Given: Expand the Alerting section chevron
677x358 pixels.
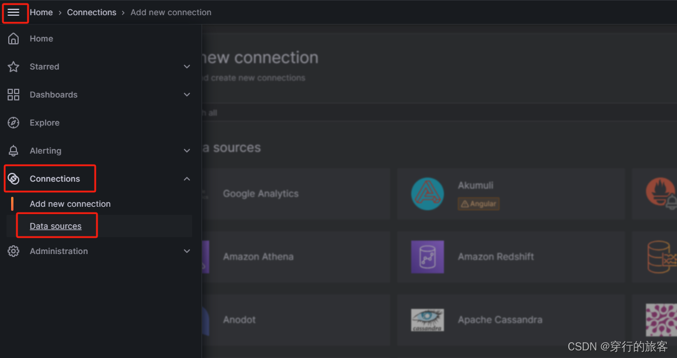Looking at the screenshot, I should pos(187,151).
